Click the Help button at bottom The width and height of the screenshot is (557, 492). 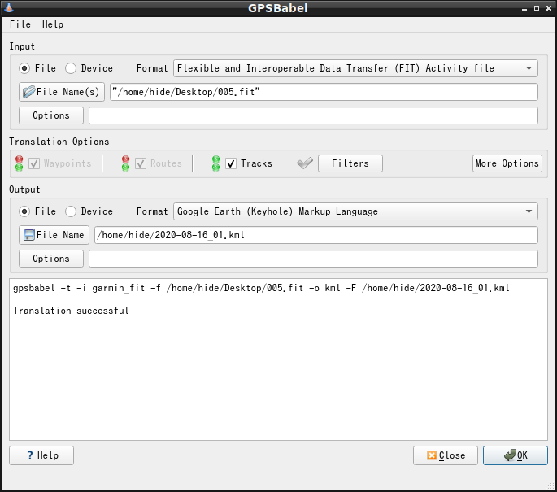click(x=41, y=455)
